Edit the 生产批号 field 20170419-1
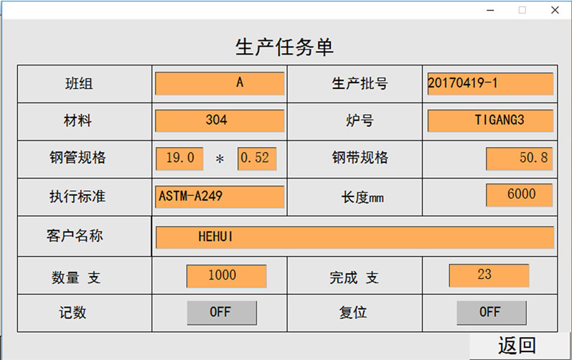The height and width of the screenshot is (360, 572). 490,83
